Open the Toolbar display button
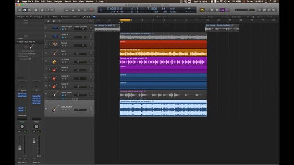 [29, 10]
